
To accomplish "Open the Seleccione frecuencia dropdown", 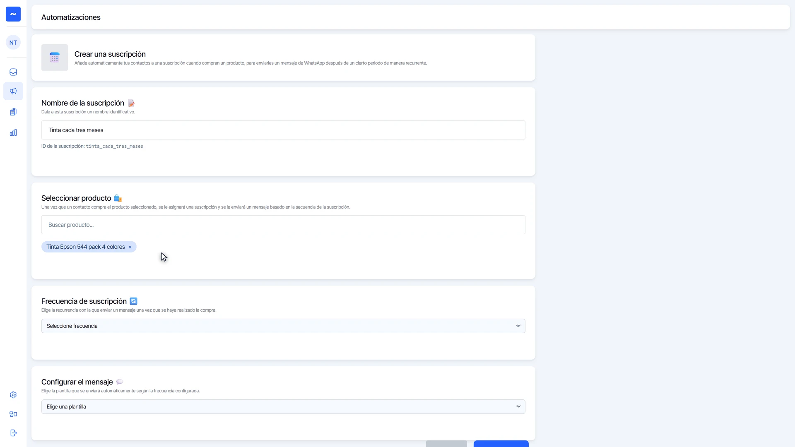I will [x=283, y=326].
